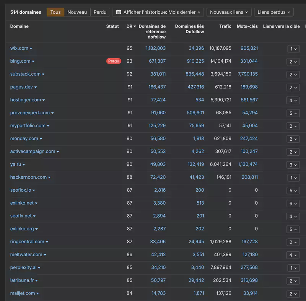Image resolution: width=306 pixels, height=301 pixels.
Task: Open the "Liens perdus" dropdown
Action: tap(274, 12)
